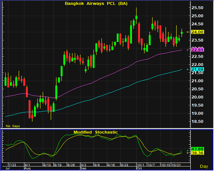Viewport: 214px width, 171px height.
Task: Click the 8/1 date marker
Action: click(28, 165)
